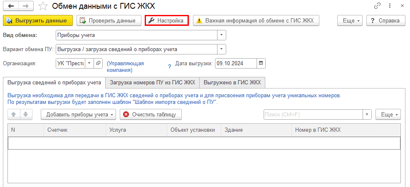Image resolution: width=410 pixels, height=187 pixels.
Task: Add form to favorites with star icon
Action: (x=42, y=6)
